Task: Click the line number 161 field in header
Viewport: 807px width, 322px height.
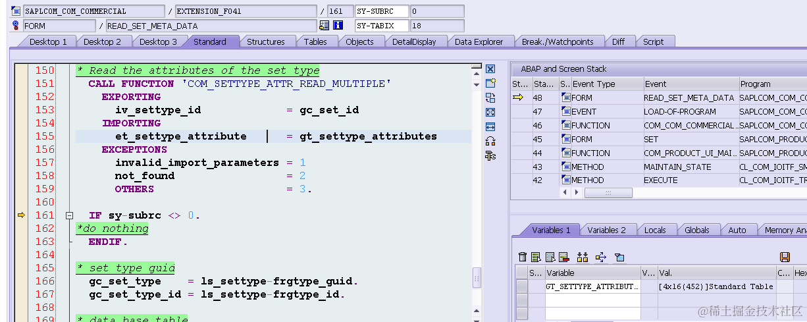Action: [x=339, y=11]
